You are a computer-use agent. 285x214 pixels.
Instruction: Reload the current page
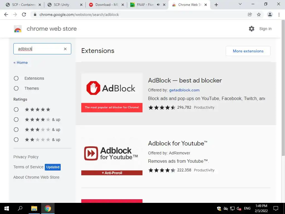[x=24, y=14]
